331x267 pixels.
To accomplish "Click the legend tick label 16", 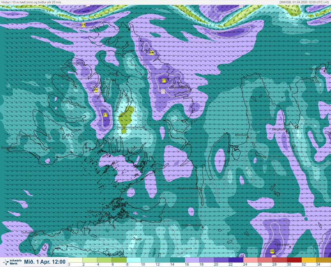I will 187,264.
